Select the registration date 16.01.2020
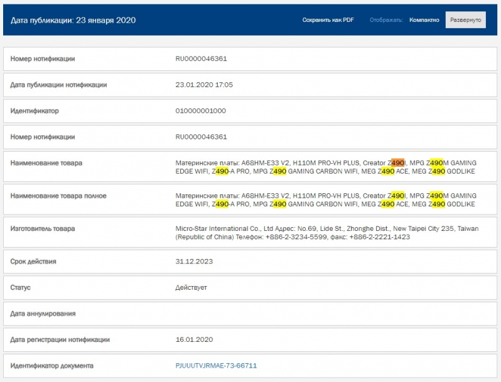501x382 pixels. [194, 339]
